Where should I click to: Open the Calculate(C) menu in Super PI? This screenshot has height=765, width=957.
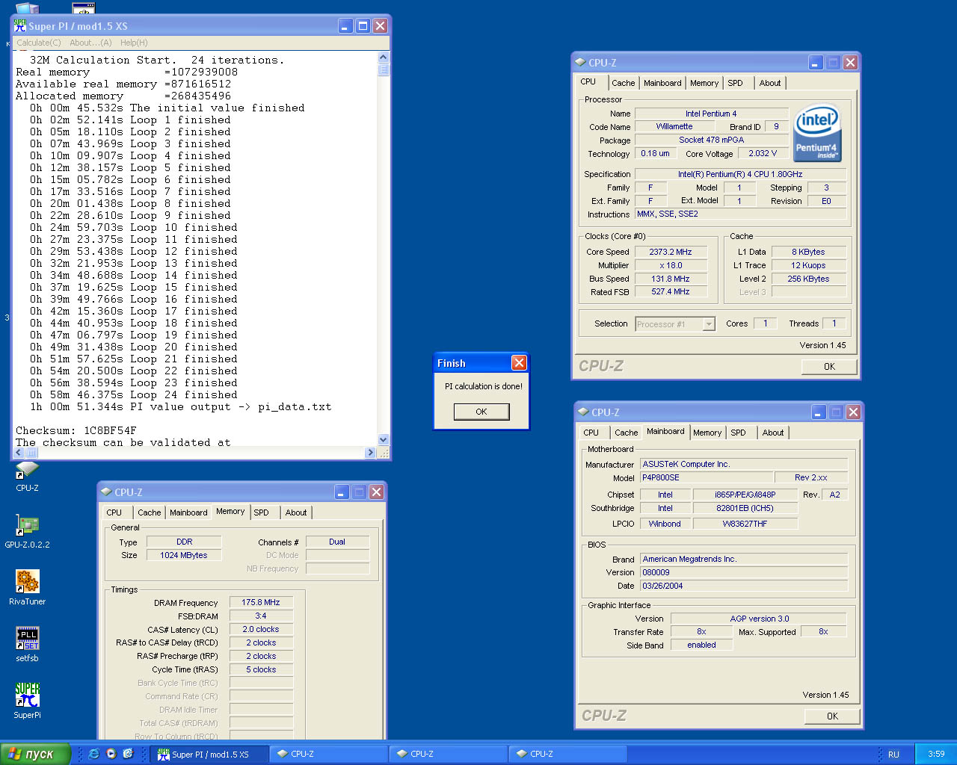click(x=39, y=43)
